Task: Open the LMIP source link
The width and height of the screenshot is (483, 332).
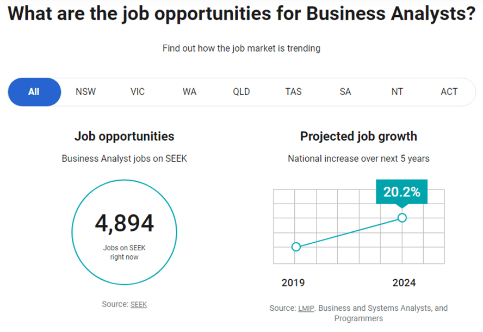Action: pos(306,308)
